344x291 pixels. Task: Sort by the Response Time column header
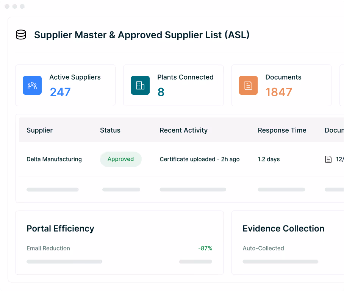(x=282, y=130)
